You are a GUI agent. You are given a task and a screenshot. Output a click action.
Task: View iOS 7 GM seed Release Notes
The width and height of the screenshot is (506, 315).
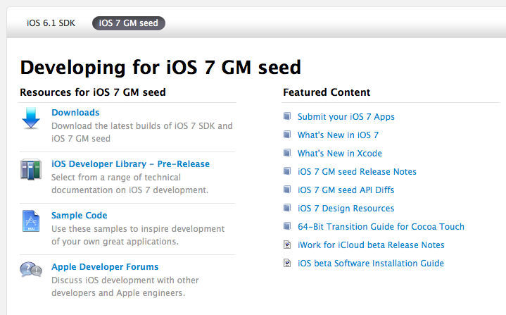[x=357, y=172]
